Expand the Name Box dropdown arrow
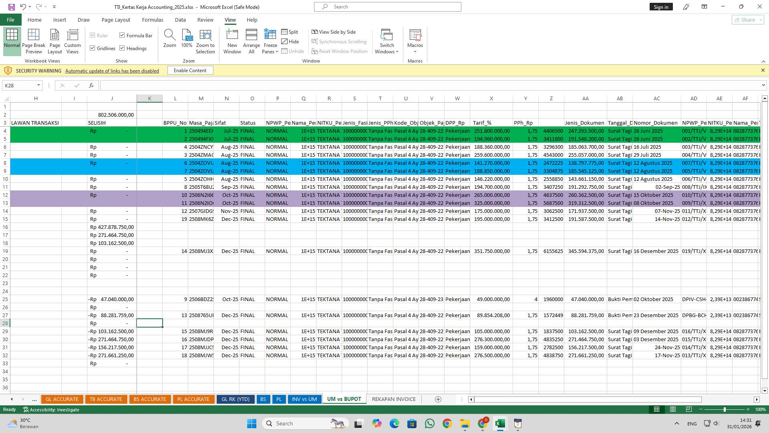 coord(38,85)
